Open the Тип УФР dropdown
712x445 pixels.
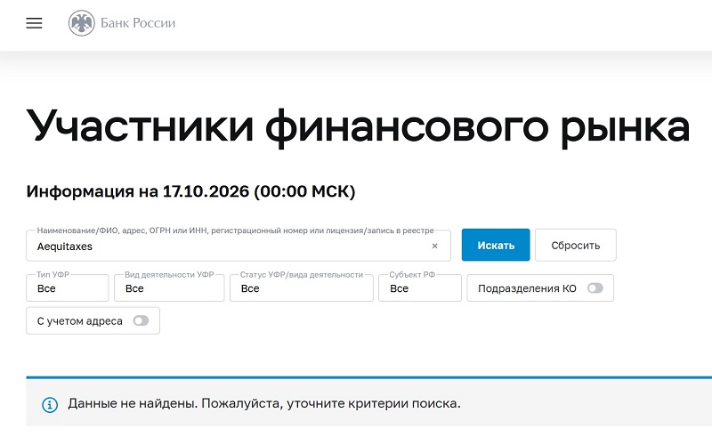[x=68, y=287]
